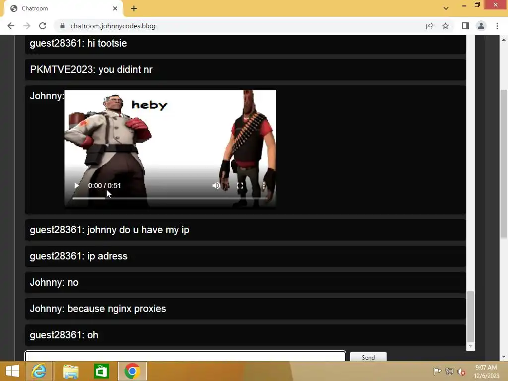Image resolution: width=508 pixels, height=381 pixels.
Task: Open network status icon in tray
Action: [449, 371]
